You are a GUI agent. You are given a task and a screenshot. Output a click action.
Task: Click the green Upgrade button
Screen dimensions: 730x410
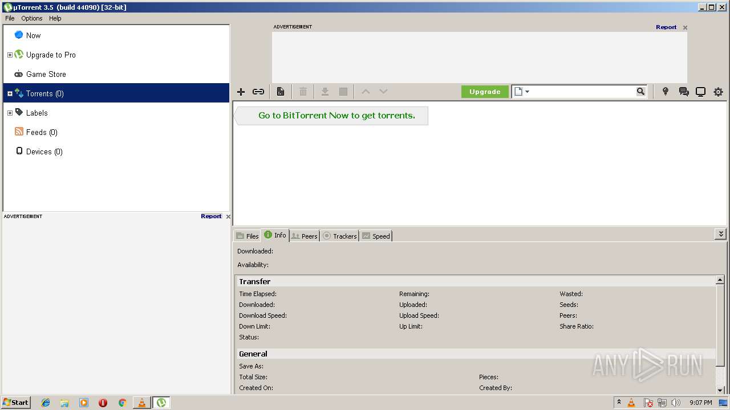[x=485, y=92]
